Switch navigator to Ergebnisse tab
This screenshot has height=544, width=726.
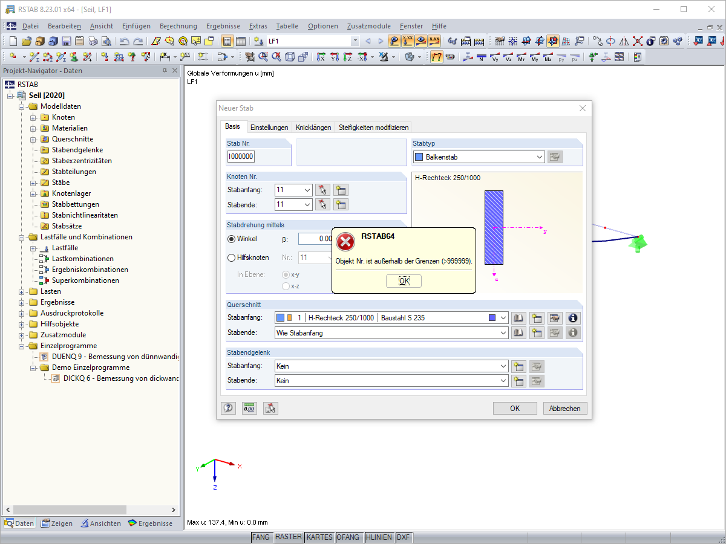click(151, 523)
